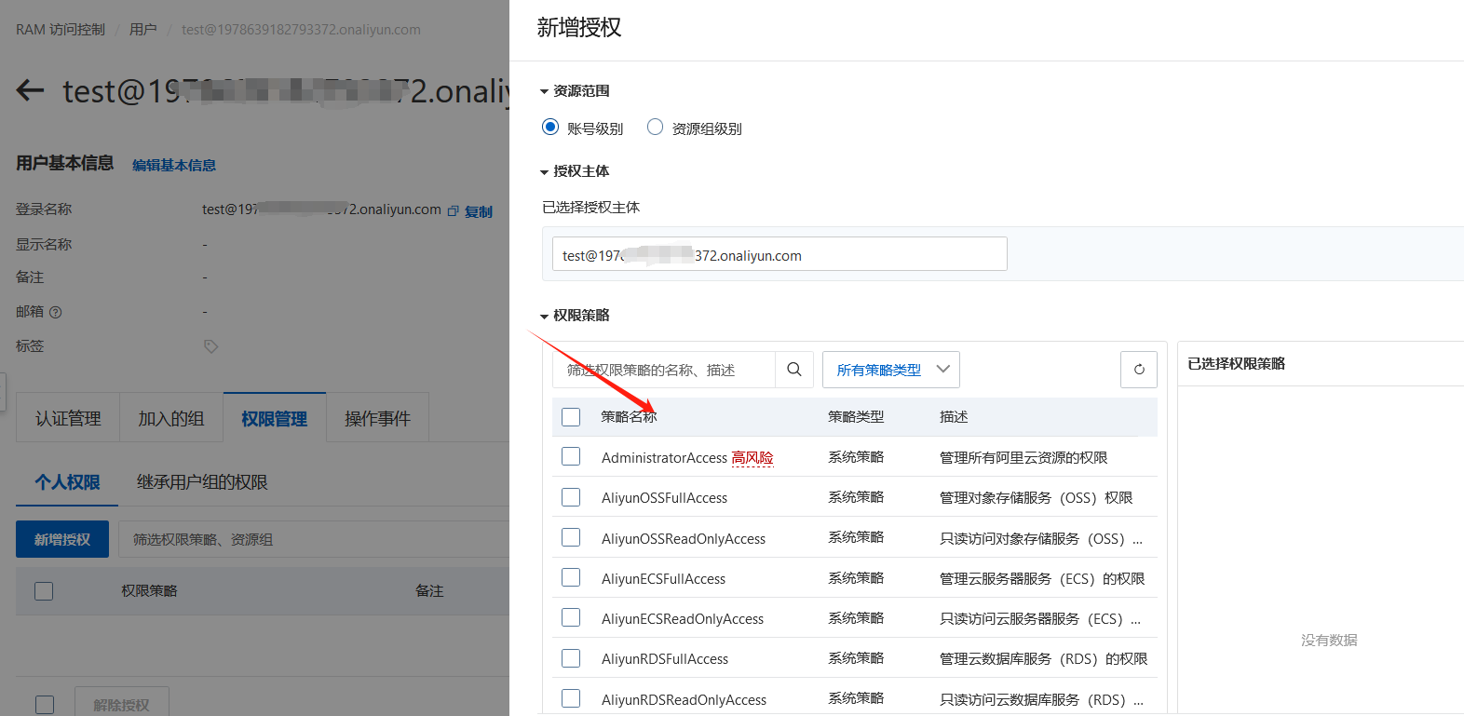Check the AliyunOSSReadOnlyAccess policy checkbox
The height and width of the screenshot is (716, 1464).
[x=571, y=537]
